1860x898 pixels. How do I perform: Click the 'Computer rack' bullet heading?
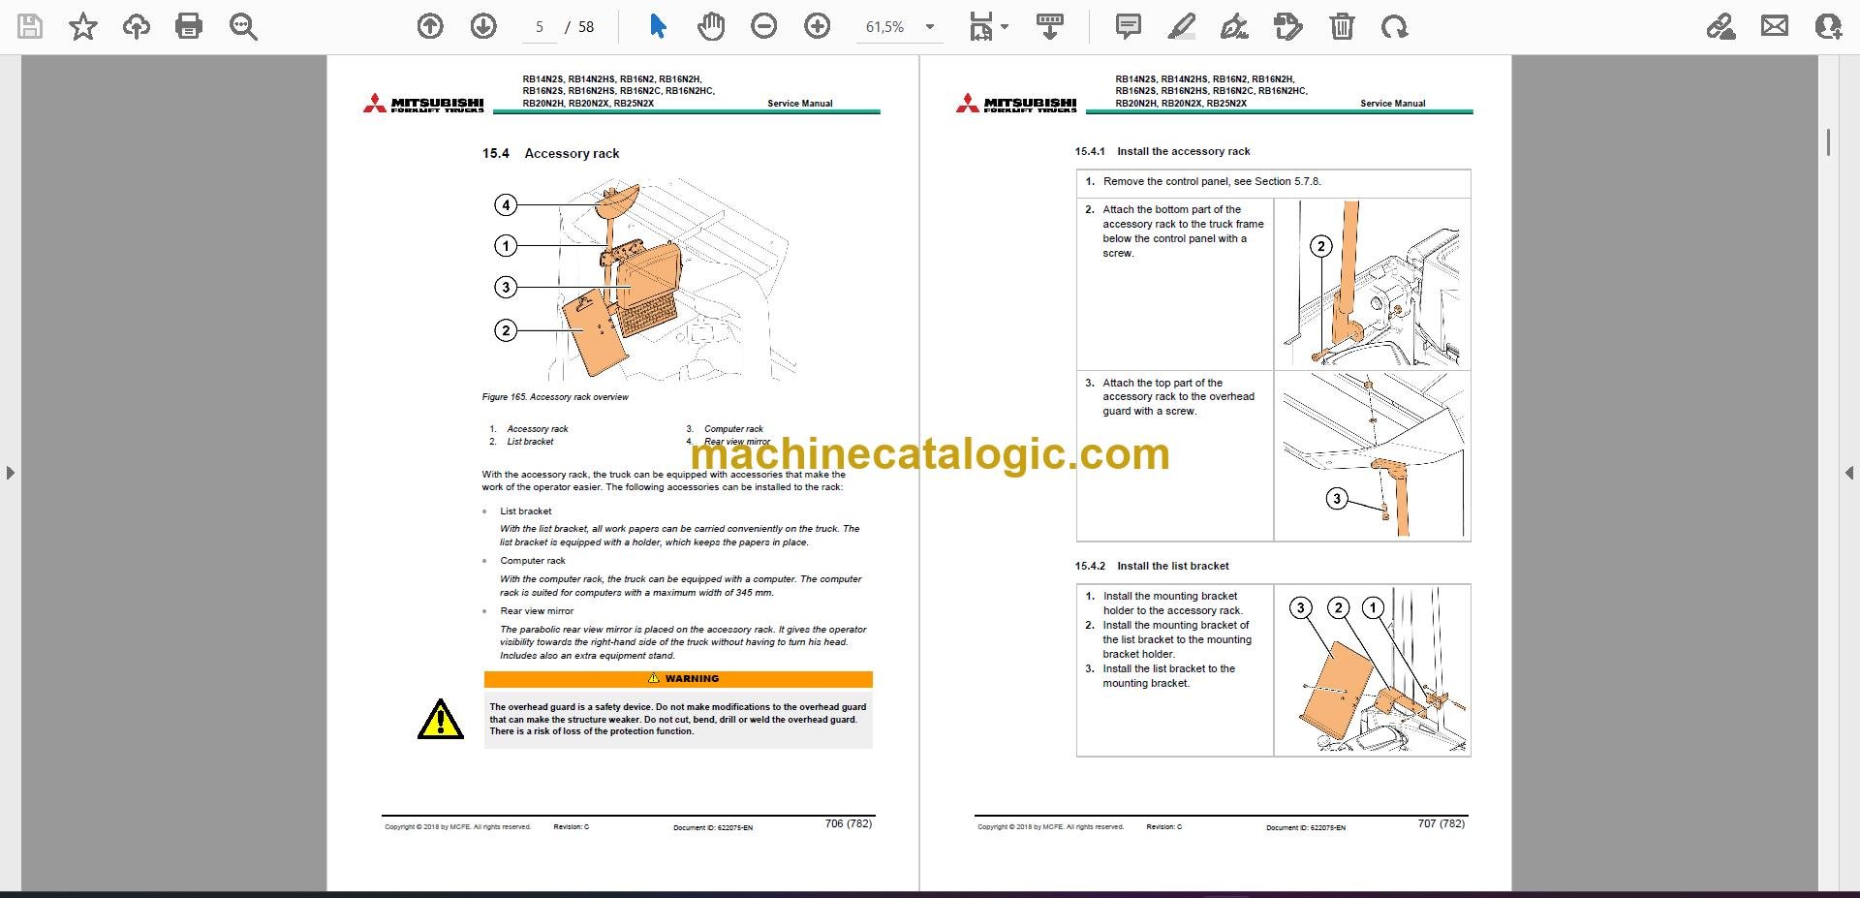click(x=533, y=561)
